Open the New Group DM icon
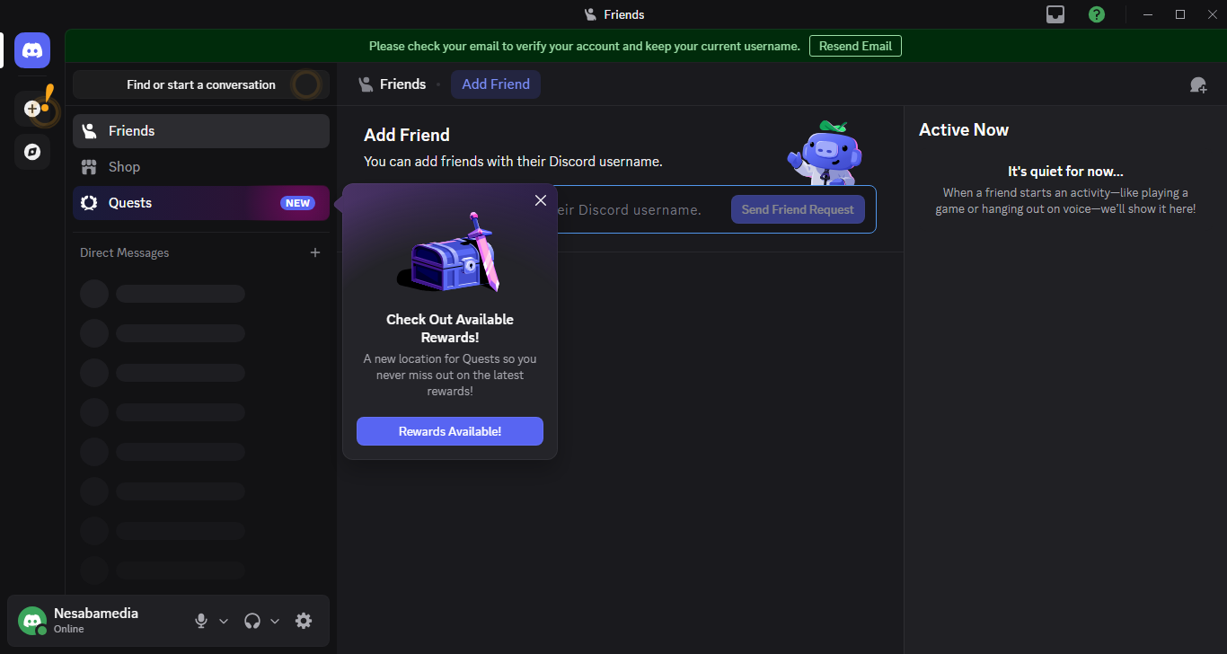1227x654 pixels. coord(1198,84)
